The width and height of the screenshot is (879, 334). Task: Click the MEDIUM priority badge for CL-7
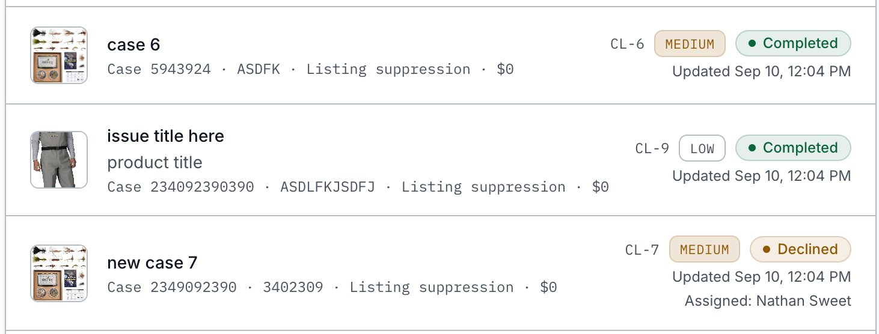pyautogui.click(x=705, y=249)
